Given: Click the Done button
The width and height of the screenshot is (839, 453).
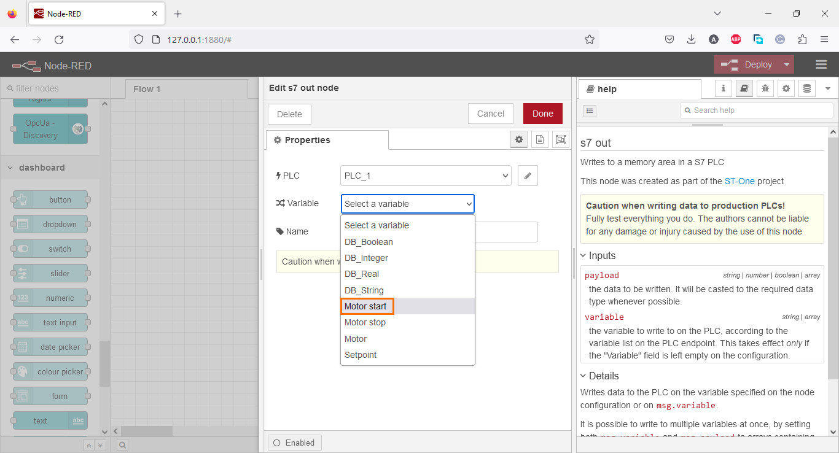Looking at the screenshot, I should pyautogui.click(x=543, y=114).
